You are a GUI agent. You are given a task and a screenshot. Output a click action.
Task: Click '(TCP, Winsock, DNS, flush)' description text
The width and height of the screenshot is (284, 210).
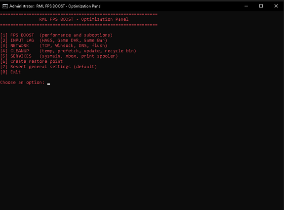74,45
